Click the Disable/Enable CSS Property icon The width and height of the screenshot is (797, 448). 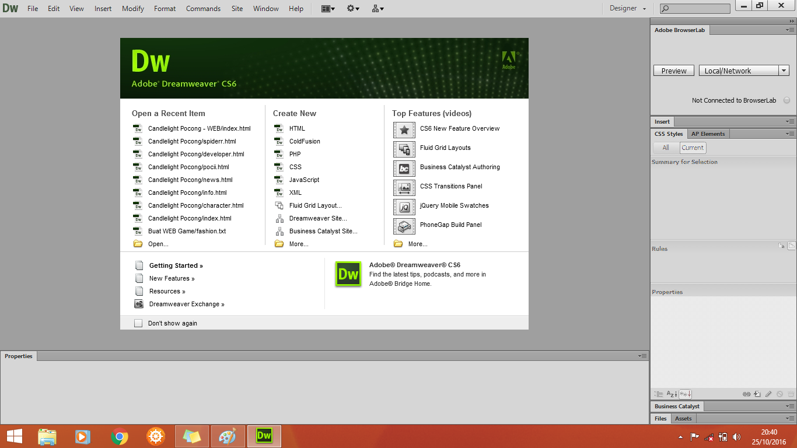point(779,394)
